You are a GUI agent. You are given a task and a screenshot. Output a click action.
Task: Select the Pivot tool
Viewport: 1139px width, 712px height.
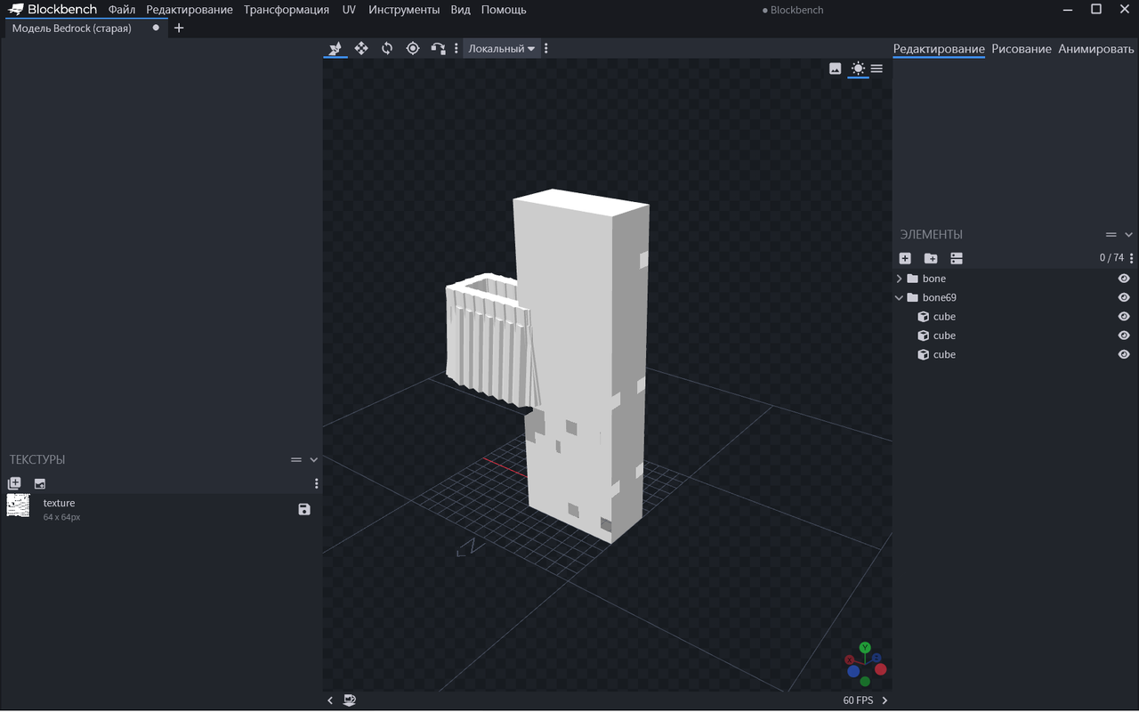click(x=413, y=48)
